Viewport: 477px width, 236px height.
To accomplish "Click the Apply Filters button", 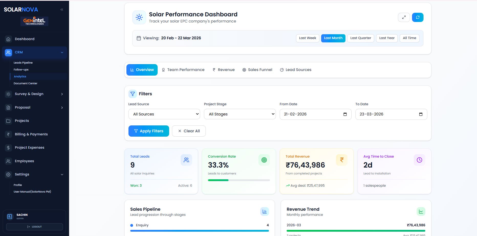I will 149,131.
